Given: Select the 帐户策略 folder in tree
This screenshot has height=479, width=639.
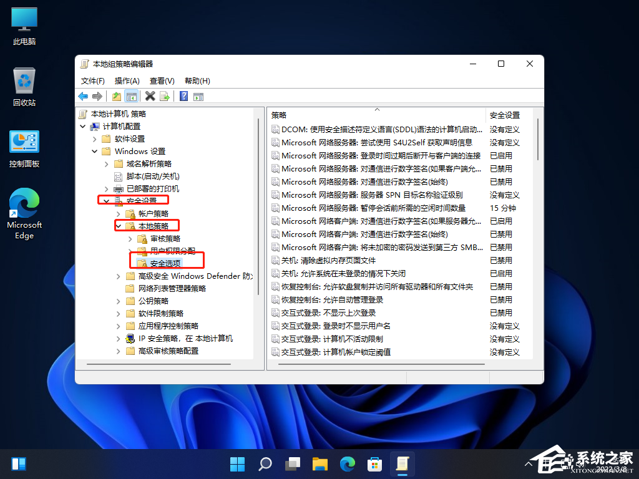Looking at the screenshot, I should [x=154, y=213].
